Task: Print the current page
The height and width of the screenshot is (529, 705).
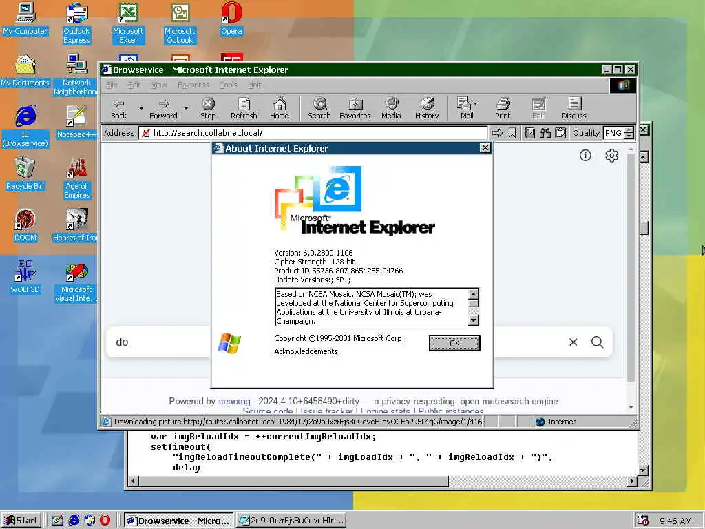Action: tap(503, 109)
